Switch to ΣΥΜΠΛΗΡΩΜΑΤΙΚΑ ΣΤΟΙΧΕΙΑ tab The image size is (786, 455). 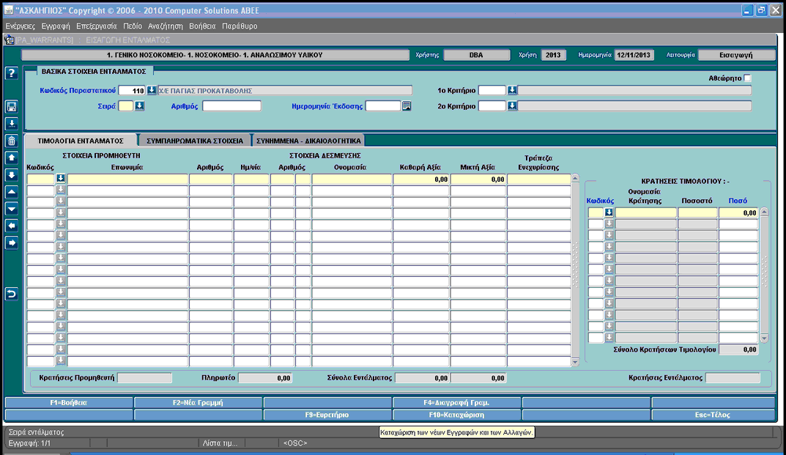195,141
